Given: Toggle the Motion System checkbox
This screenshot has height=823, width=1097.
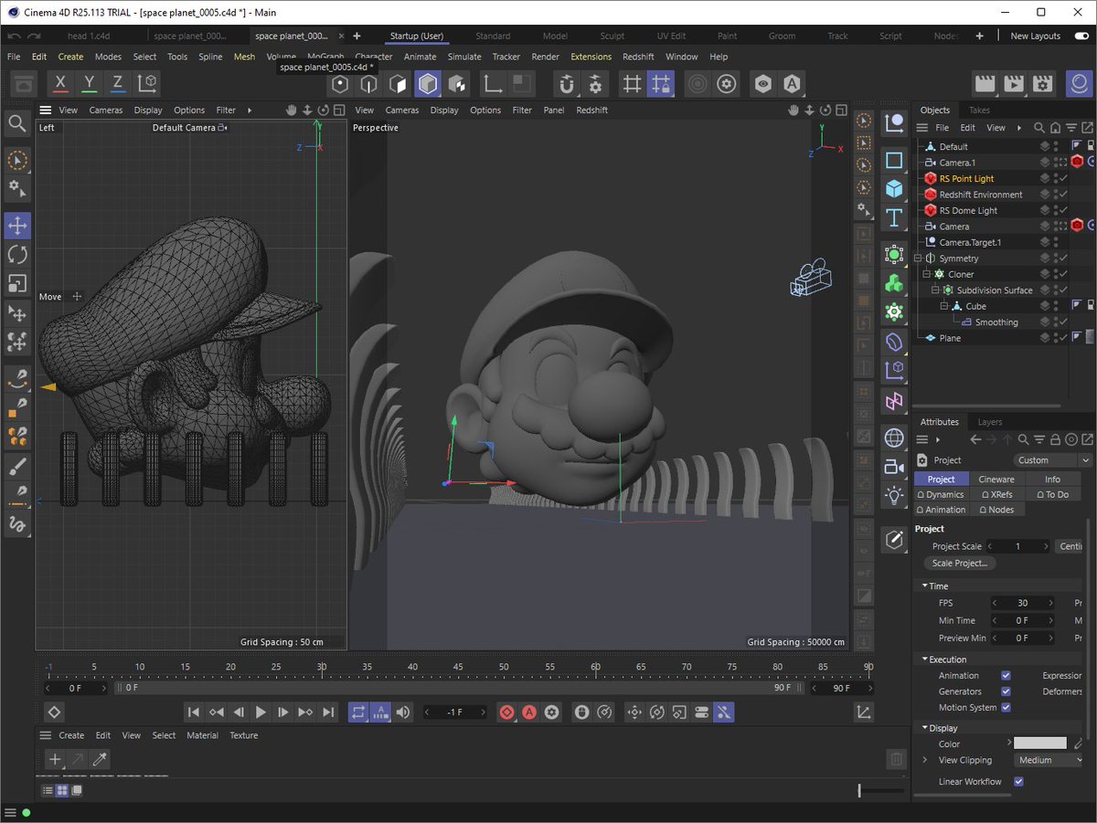Looking at the screenshot, I should click(1006, 708).
